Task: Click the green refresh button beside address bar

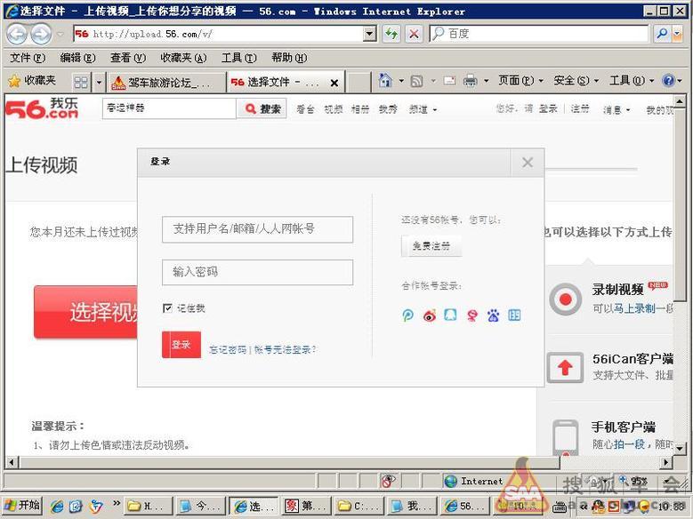Action: pyautogui.click(x=391, y=34)
